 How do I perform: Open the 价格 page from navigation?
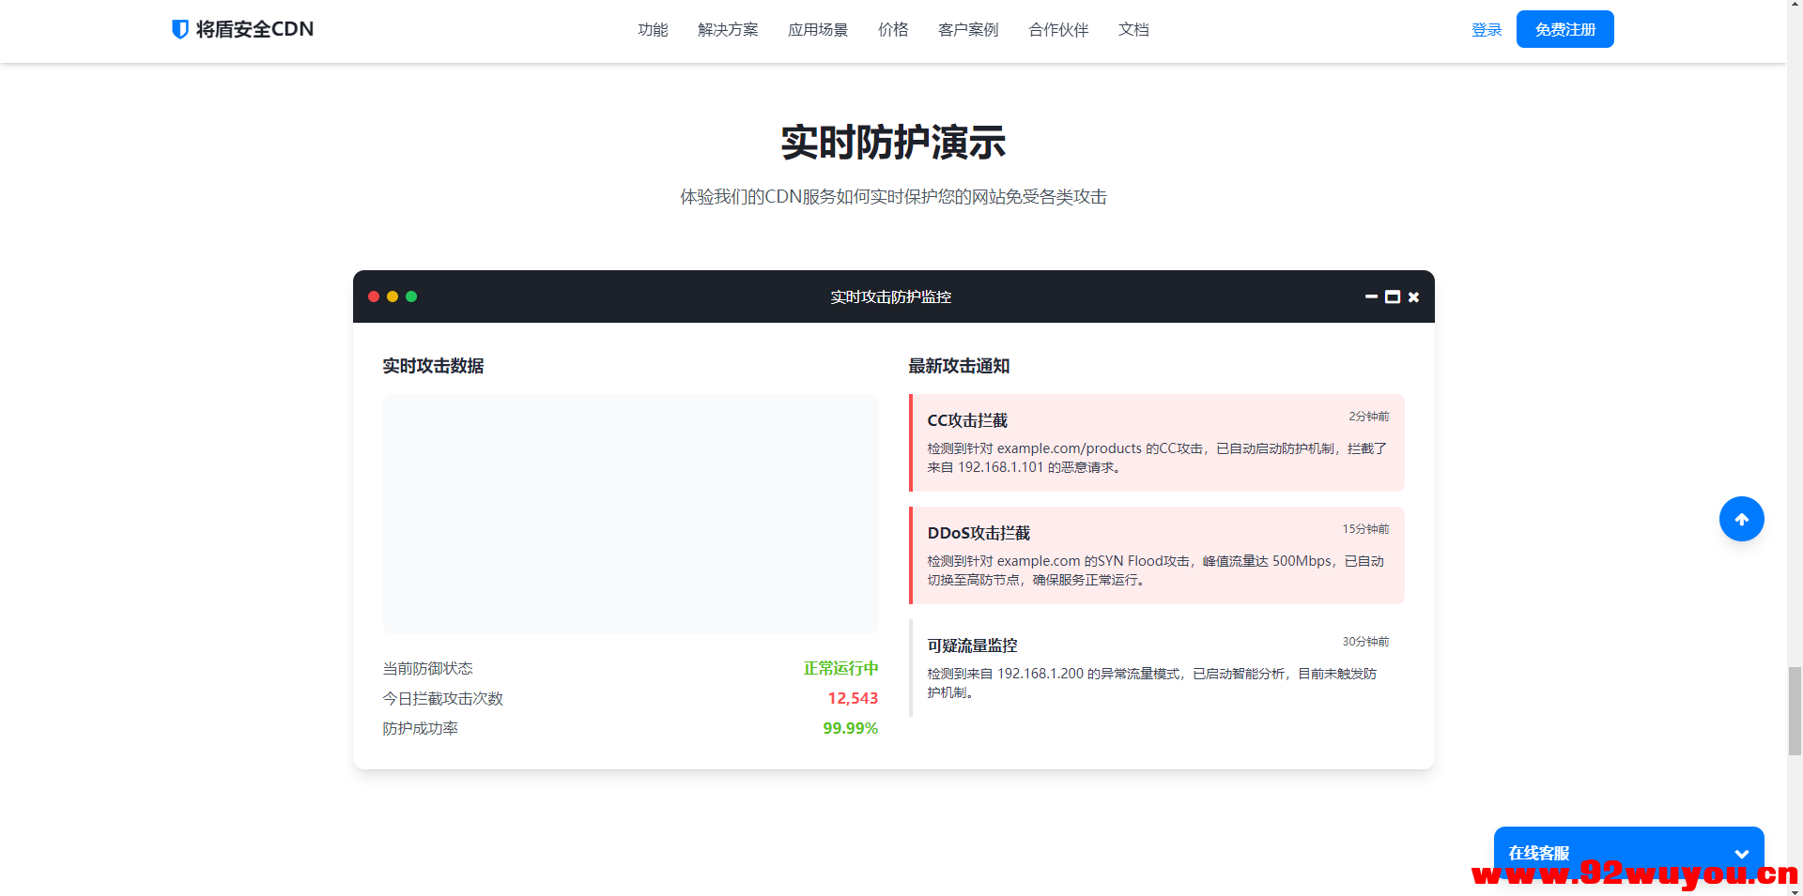click(x=893, y=29)
